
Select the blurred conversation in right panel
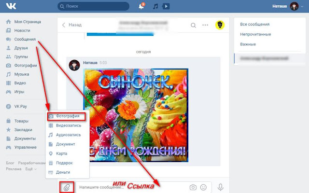pyautogui.click(x=270, y=58)
